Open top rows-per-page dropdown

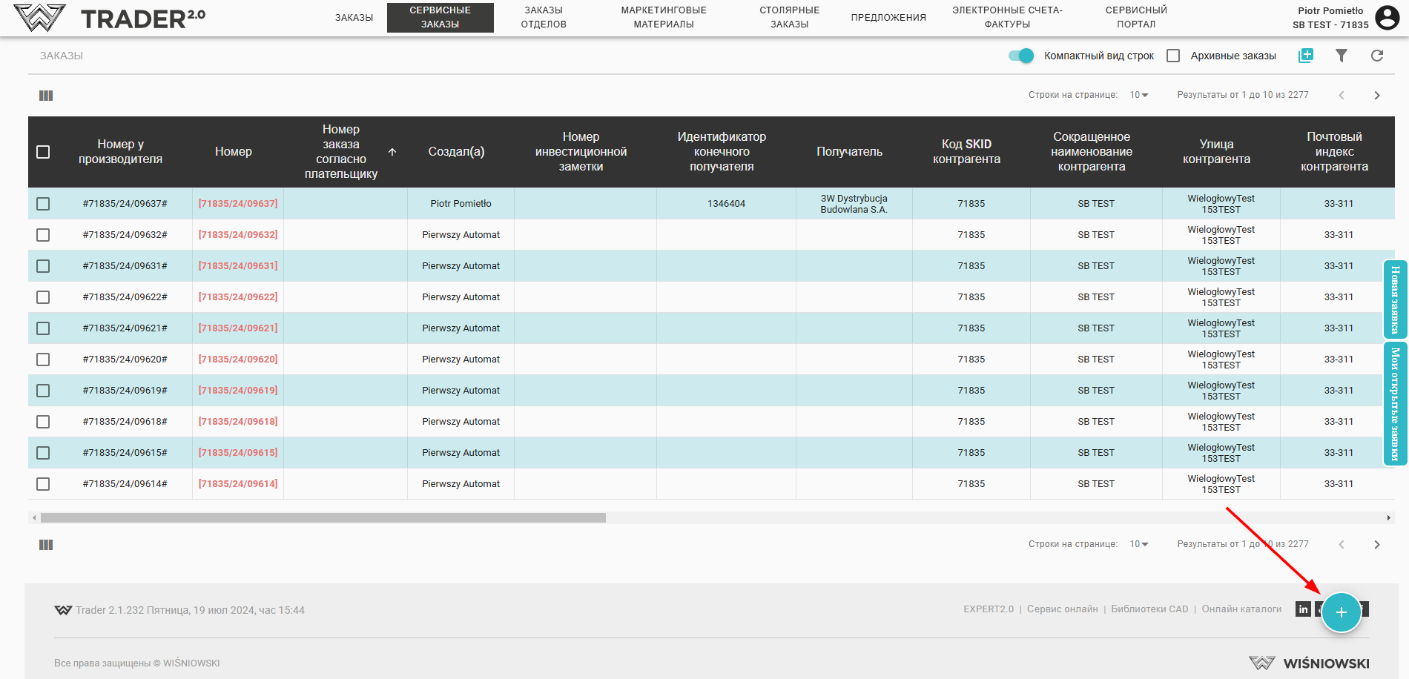coord(1138,95)
